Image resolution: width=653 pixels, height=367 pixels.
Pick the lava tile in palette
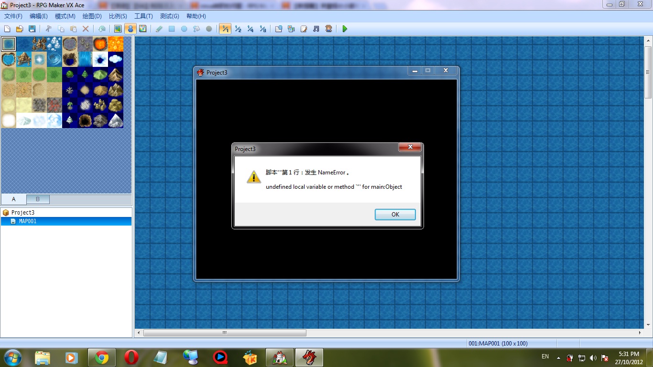100,44
